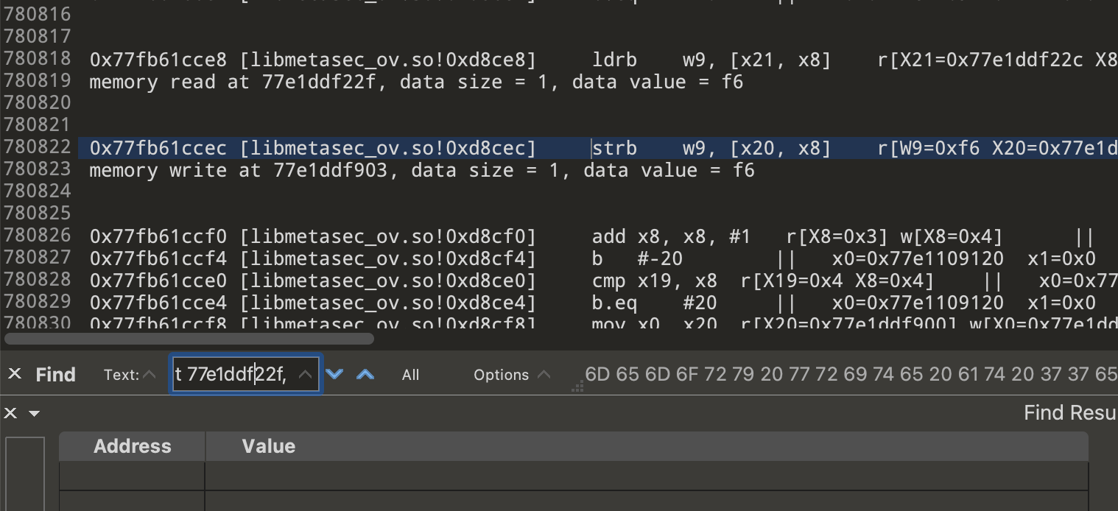This screenshot has height=511, width=1118.
Task: Expand the Options menu in Find bar
Action: coord(512,375)
